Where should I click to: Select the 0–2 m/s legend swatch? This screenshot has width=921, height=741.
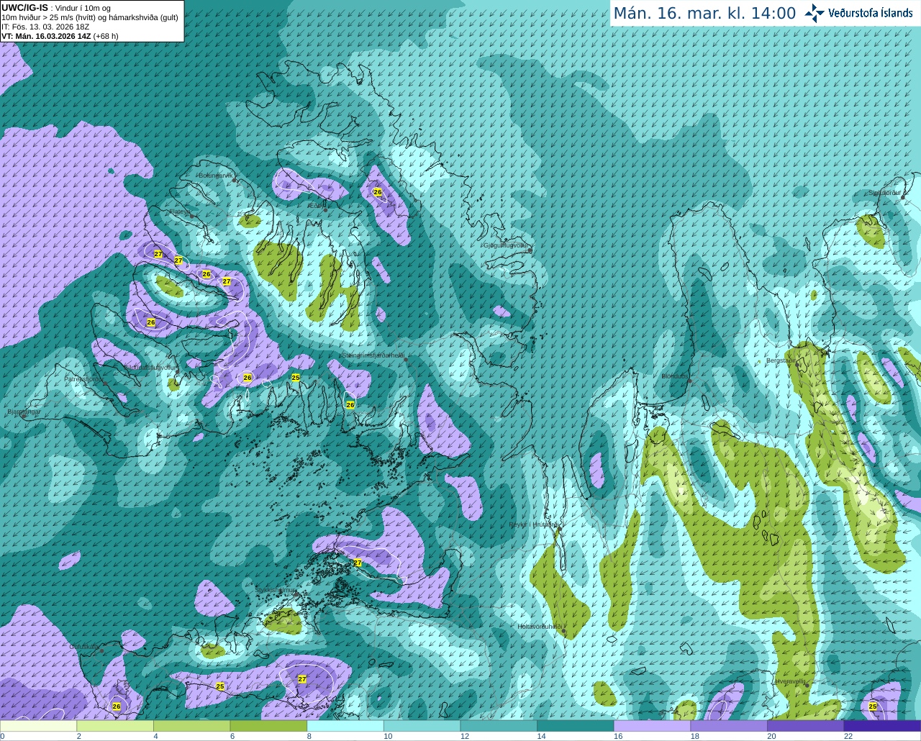click(x=38, y=726)
